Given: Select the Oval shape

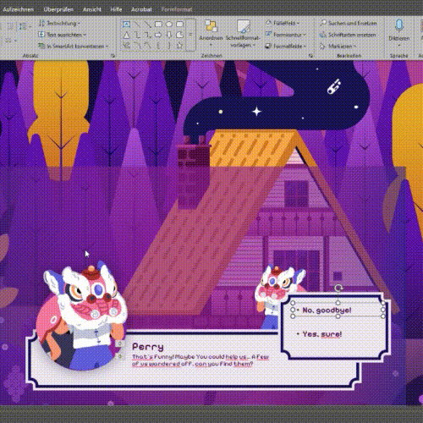Looking at the screenshot, I should coord(169,24).
